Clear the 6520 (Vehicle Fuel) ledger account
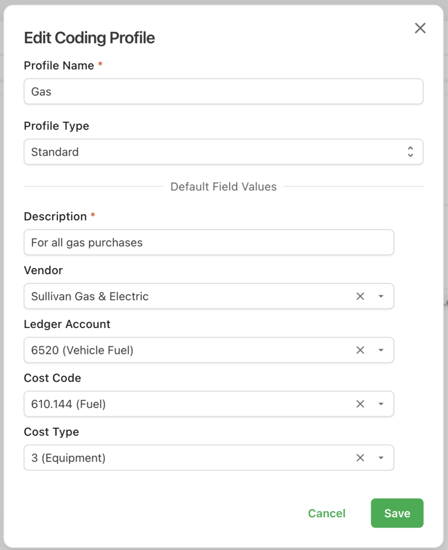Viewport: 448px width, 550px height. [360, 350]
